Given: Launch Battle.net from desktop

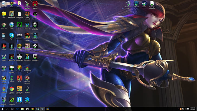Looking at the screenshot, I should coord(136,4).
